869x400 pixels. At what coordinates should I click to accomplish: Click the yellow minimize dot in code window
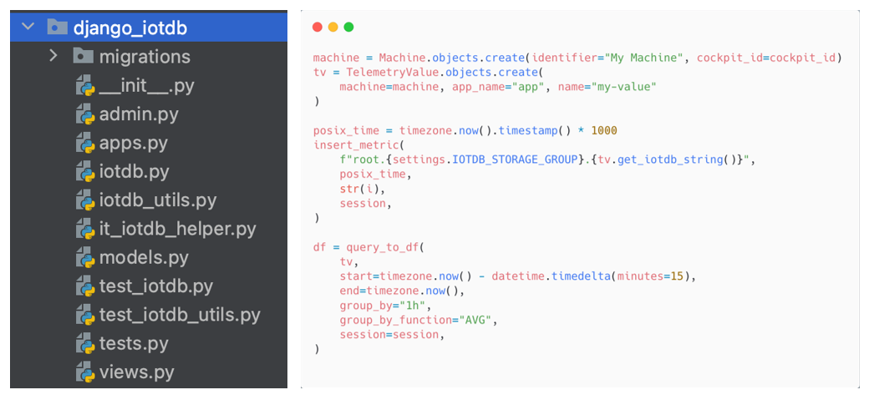click(333, 27)
